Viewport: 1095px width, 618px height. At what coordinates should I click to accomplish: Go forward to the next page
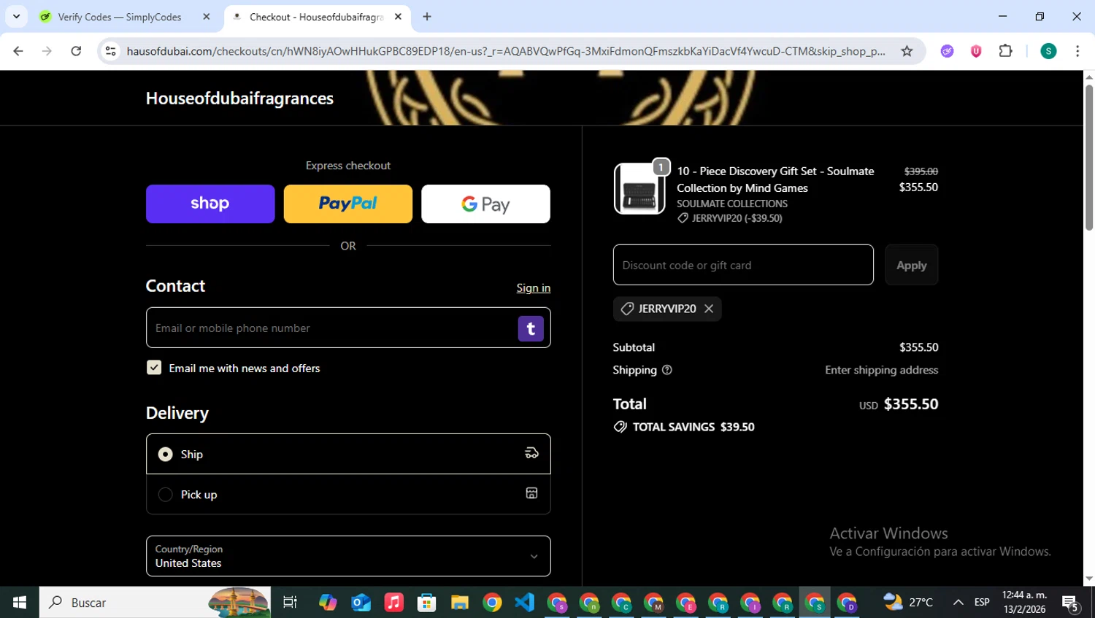coord(47,51)
